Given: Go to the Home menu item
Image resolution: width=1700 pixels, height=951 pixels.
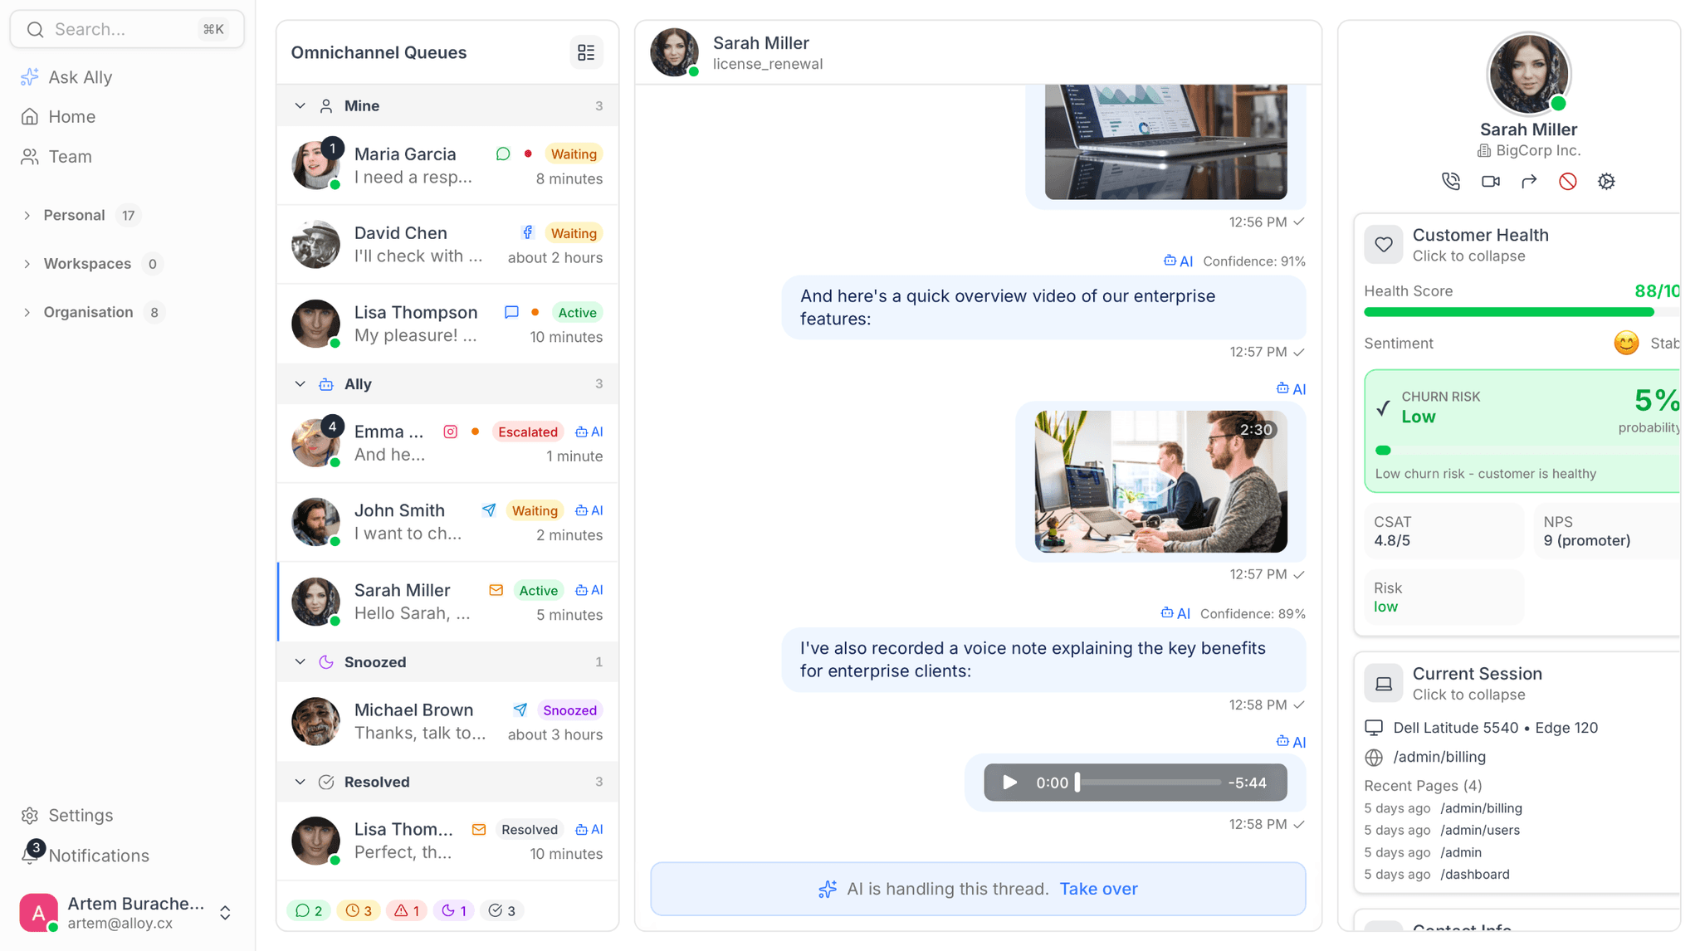Looking at the screenshot, I should [71, 117].
